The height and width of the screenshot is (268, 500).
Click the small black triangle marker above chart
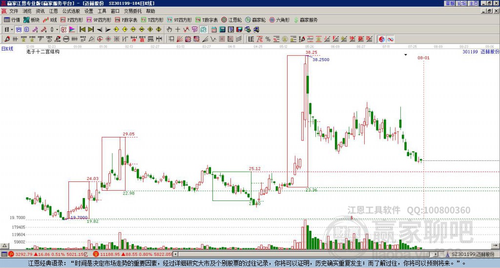coord(406,55)
